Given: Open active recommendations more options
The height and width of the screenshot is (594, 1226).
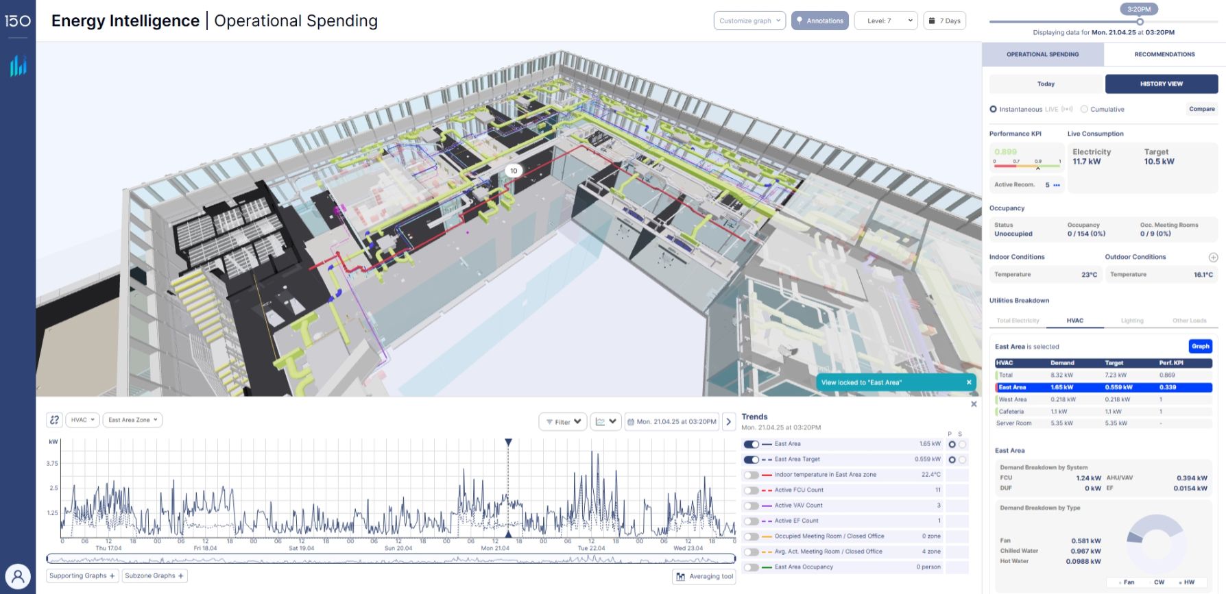Looking at the screenshot, I should (x=1057, y=185).
